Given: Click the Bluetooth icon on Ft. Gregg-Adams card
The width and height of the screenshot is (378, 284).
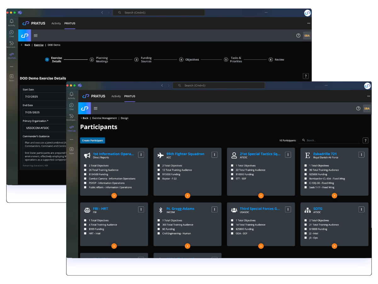Looking at the screenshot, I should coord(161,210).
